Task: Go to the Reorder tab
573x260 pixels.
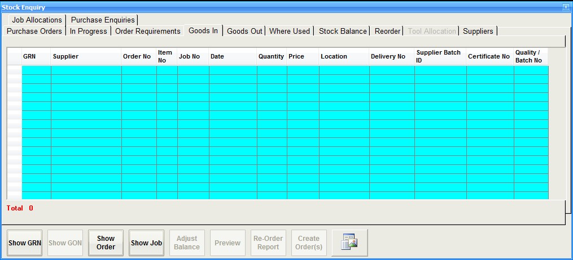Action: [387, 31]
